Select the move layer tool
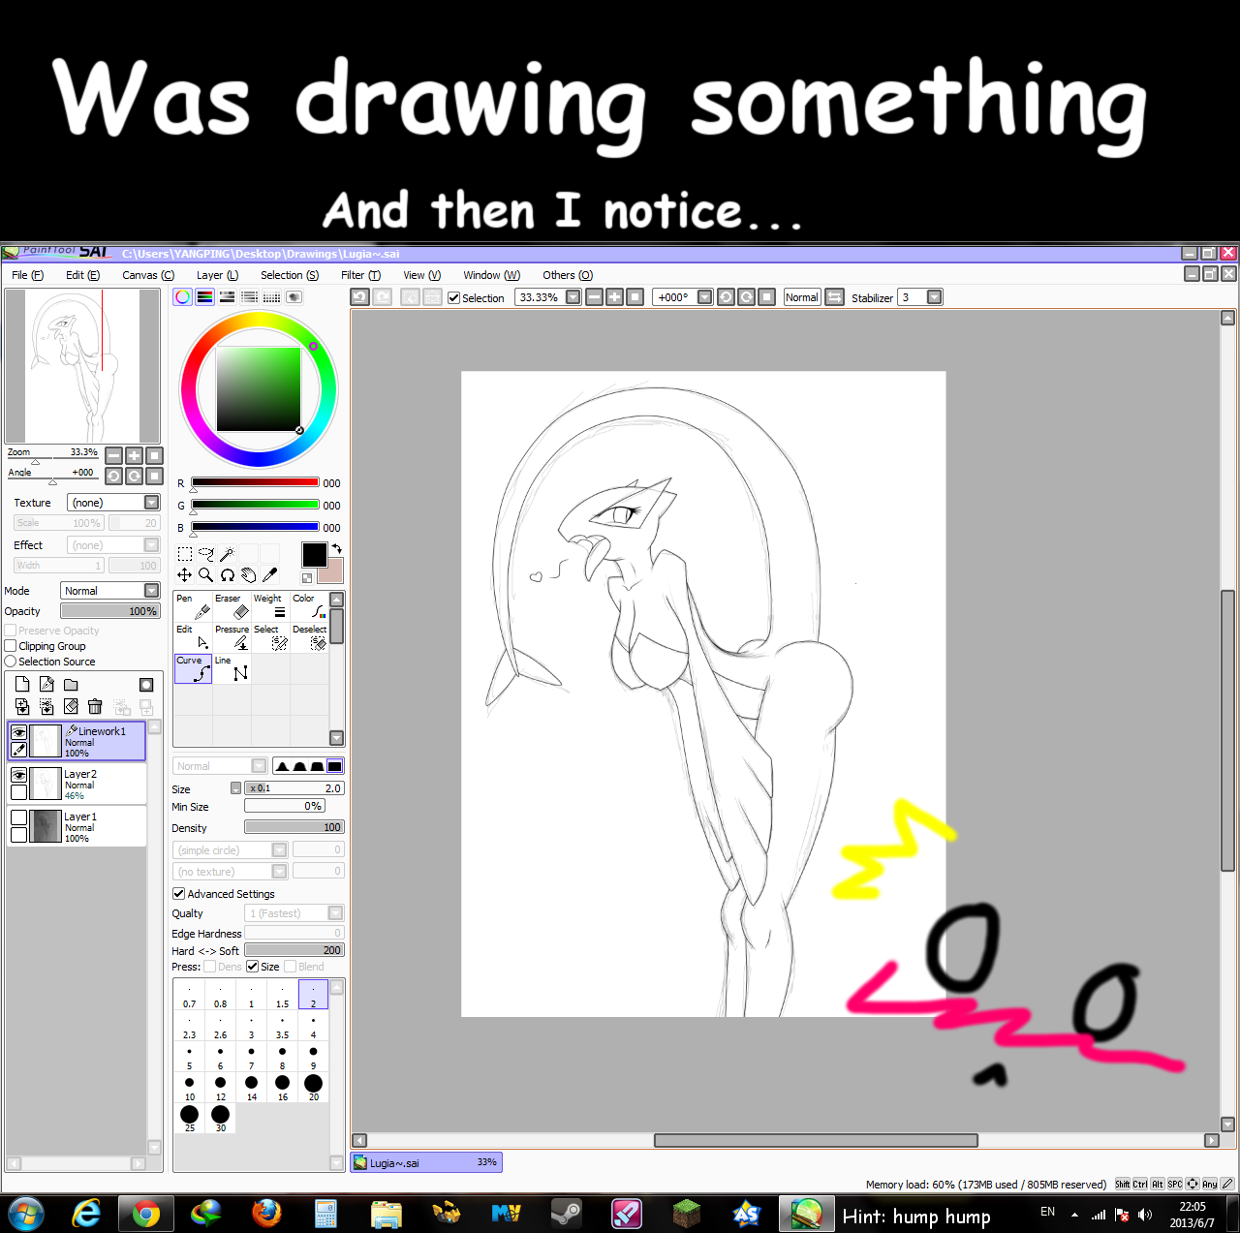This screenshot has height=1233, width=1240. click(x=184, y=575)
